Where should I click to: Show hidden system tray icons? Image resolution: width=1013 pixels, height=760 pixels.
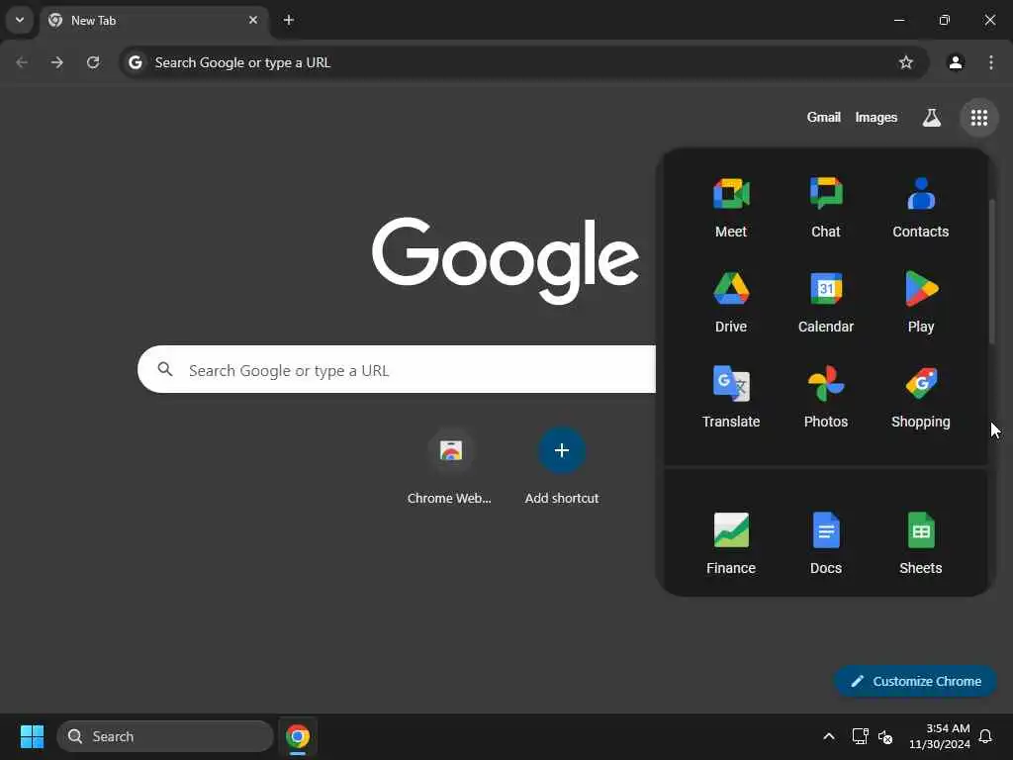(x=828, y=736)
